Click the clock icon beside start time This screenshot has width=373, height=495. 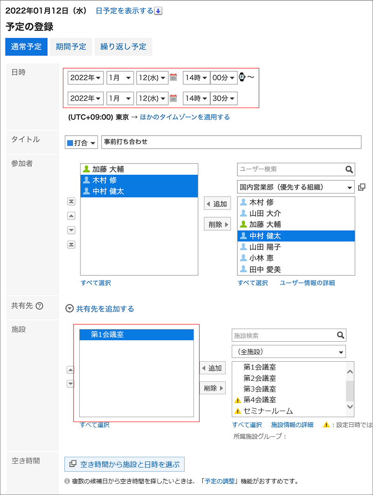coord(242,77)
